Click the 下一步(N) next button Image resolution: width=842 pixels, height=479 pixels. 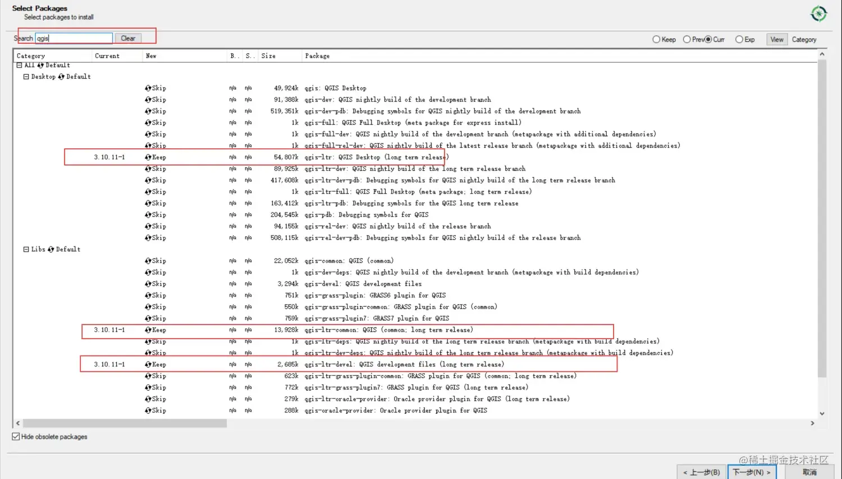752,472
